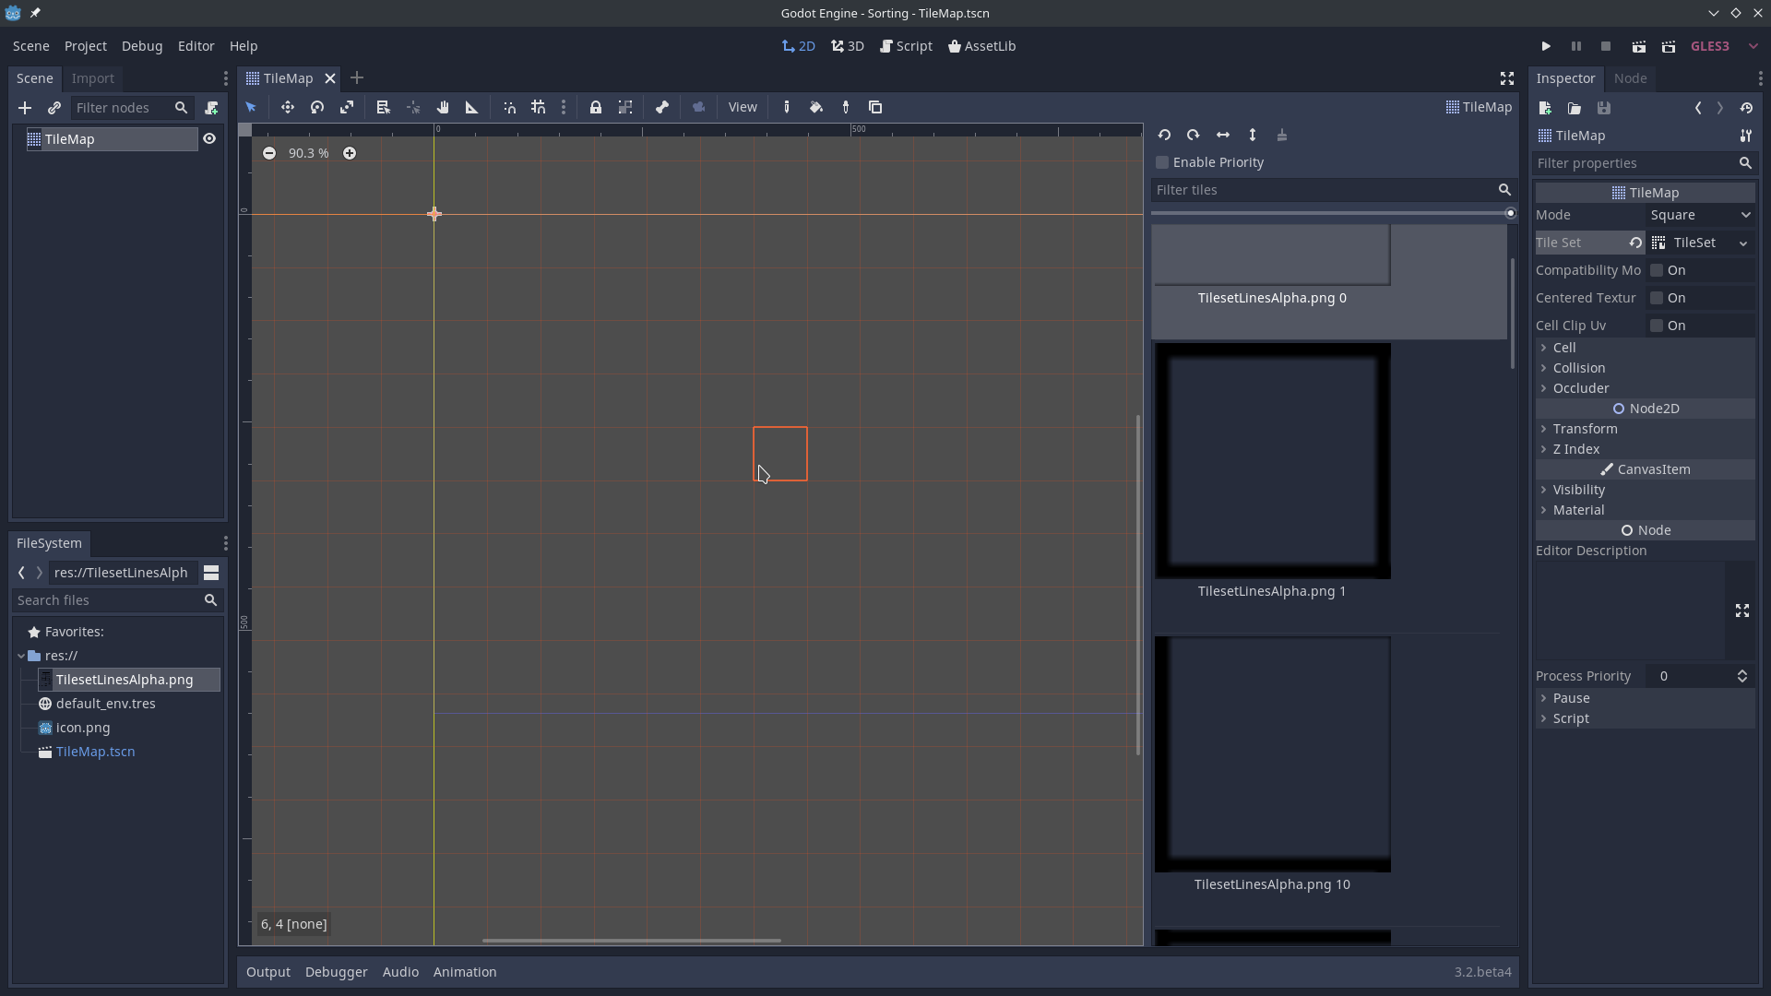Flip tile horizontally in the palette
This screenshot has height=996, width=1771.
click(1223, 135)
